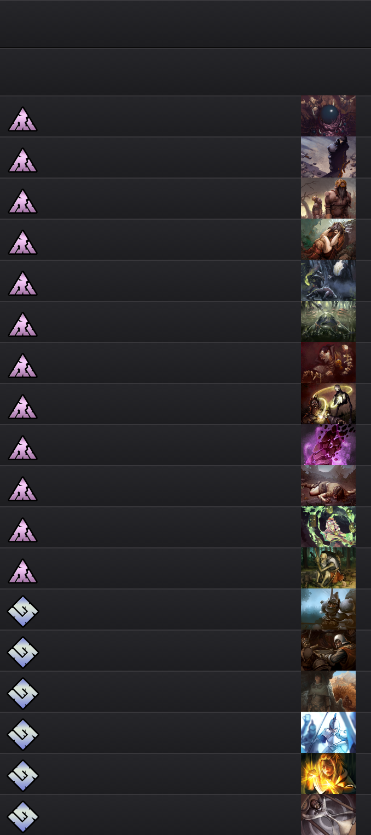Screen dimensions: 371x835
Task: Select the pink triangle icon next to the bearded muscular man
Action: pyautogui.click(x=22, y=201)
